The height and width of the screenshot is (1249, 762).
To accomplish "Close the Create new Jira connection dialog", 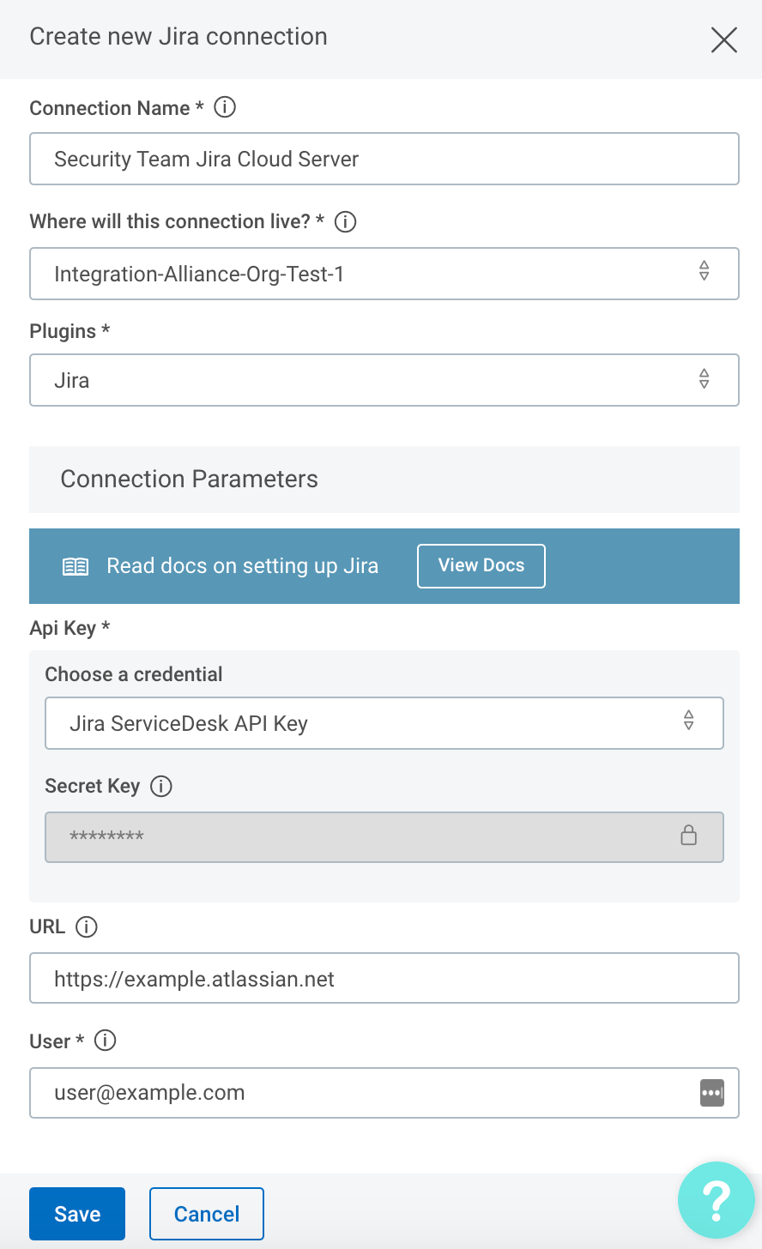I will pyautogui.click(x=723, y=39).
